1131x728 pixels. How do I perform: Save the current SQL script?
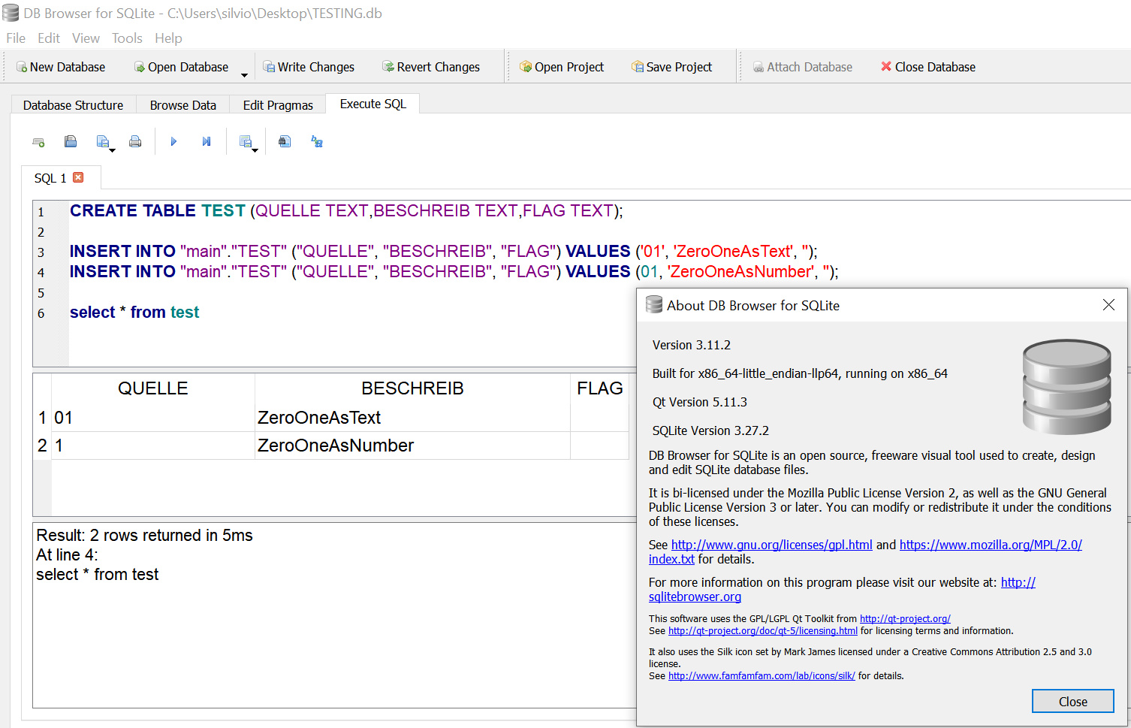pyautogui.click(x=101, y=141)
